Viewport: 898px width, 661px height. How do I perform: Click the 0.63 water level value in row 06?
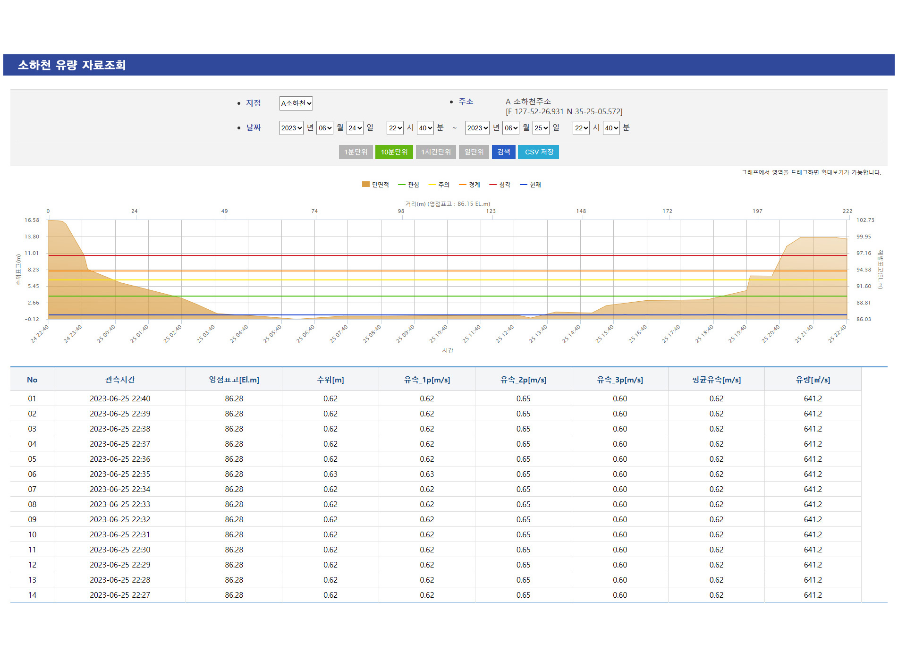330,474
